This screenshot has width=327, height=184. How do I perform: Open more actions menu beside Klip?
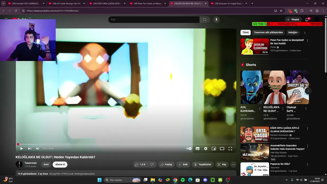pyautogui.click(x=233, y=165)
